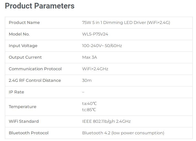Click the 100-240V~ 50/60Hz value
The width and height of the screenshot is (196, 141).
click(x=102, y=46)
